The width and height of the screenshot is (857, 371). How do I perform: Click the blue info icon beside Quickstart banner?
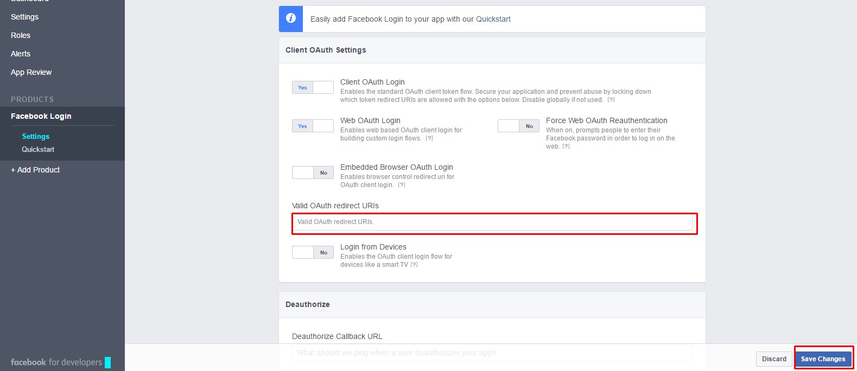[291, 19]
